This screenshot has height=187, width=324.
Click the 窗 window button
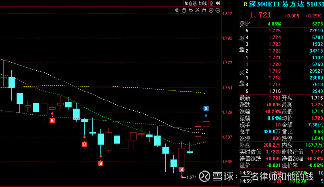[x=211, y=4]
